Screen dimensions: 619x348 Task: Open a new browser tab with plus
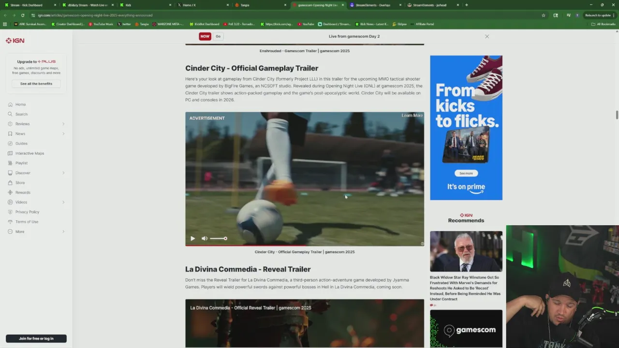tap(466, 5)
